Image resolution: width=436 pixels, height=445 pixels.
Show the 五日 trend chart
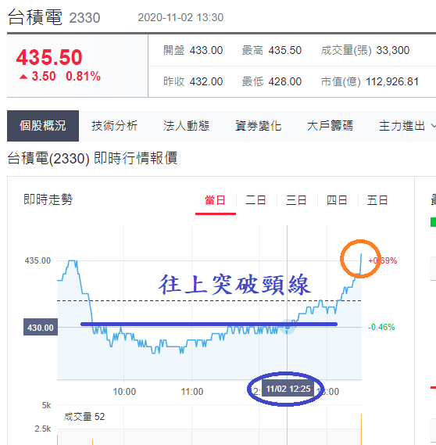click(x=377, y=200)
